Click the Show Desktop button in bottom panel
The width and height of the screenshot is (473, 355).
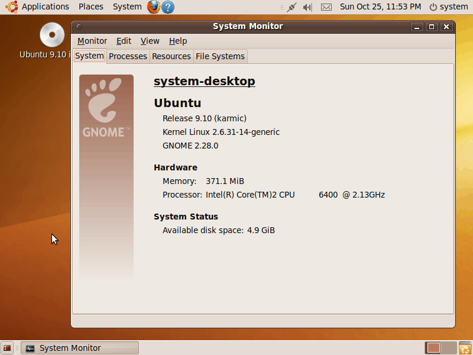pos(7,348)
